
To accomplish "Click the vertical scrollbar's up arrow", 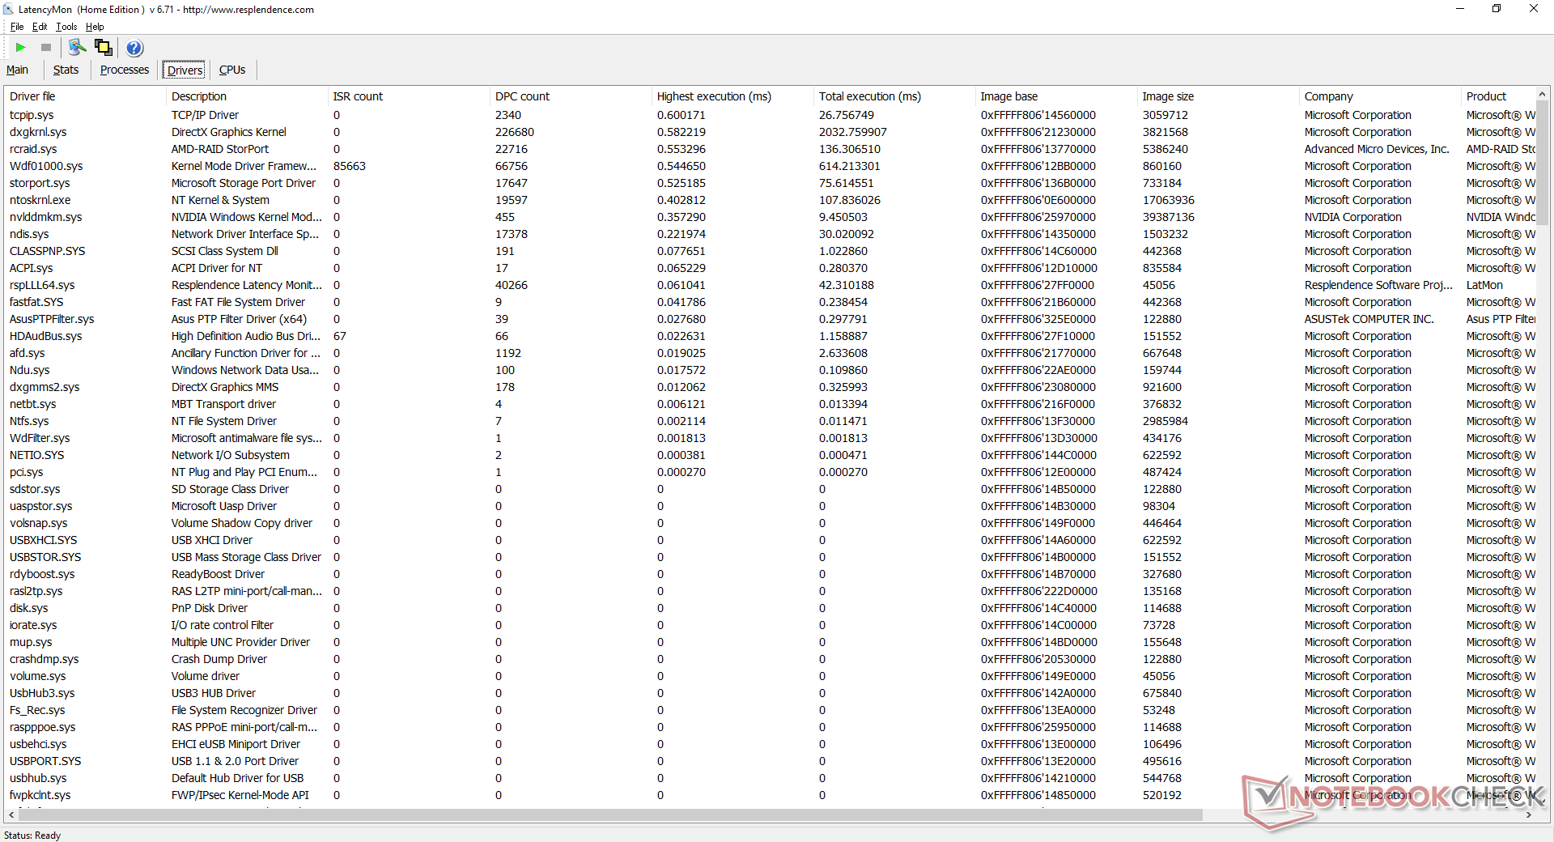I will [x=1543, y=95].
